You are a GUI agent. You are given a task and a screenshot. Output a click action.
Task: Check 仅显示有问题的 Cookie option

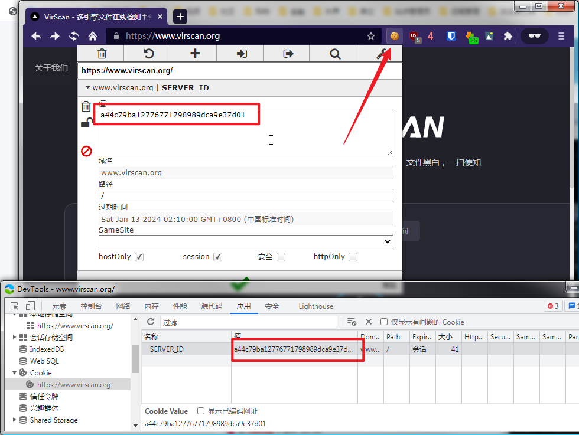click(384, 322)
